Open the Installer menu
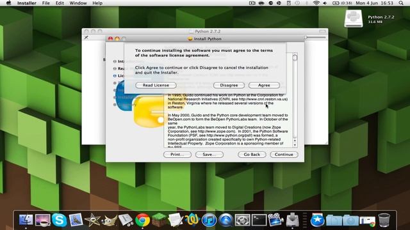 click(27, 3)
